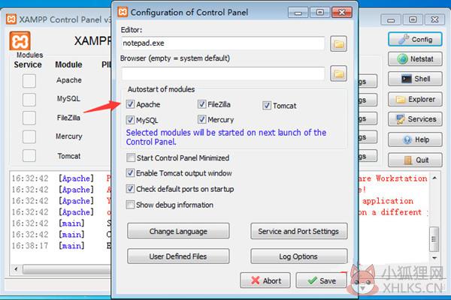This screenshot has width=451, height=300.
Task: Toggle Tomcat autostart checkbox
Action: click(267, 106)
